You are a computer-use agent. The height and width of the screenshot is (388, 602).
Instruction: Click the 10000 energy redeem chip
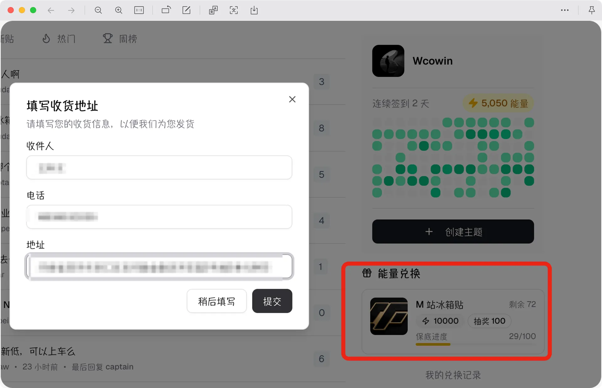click(x=440, y=321)
